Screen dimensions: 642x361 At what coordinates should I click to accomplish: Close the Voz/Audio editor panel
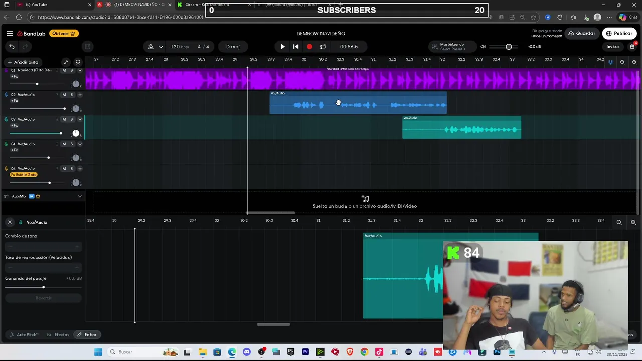point(10,222)
